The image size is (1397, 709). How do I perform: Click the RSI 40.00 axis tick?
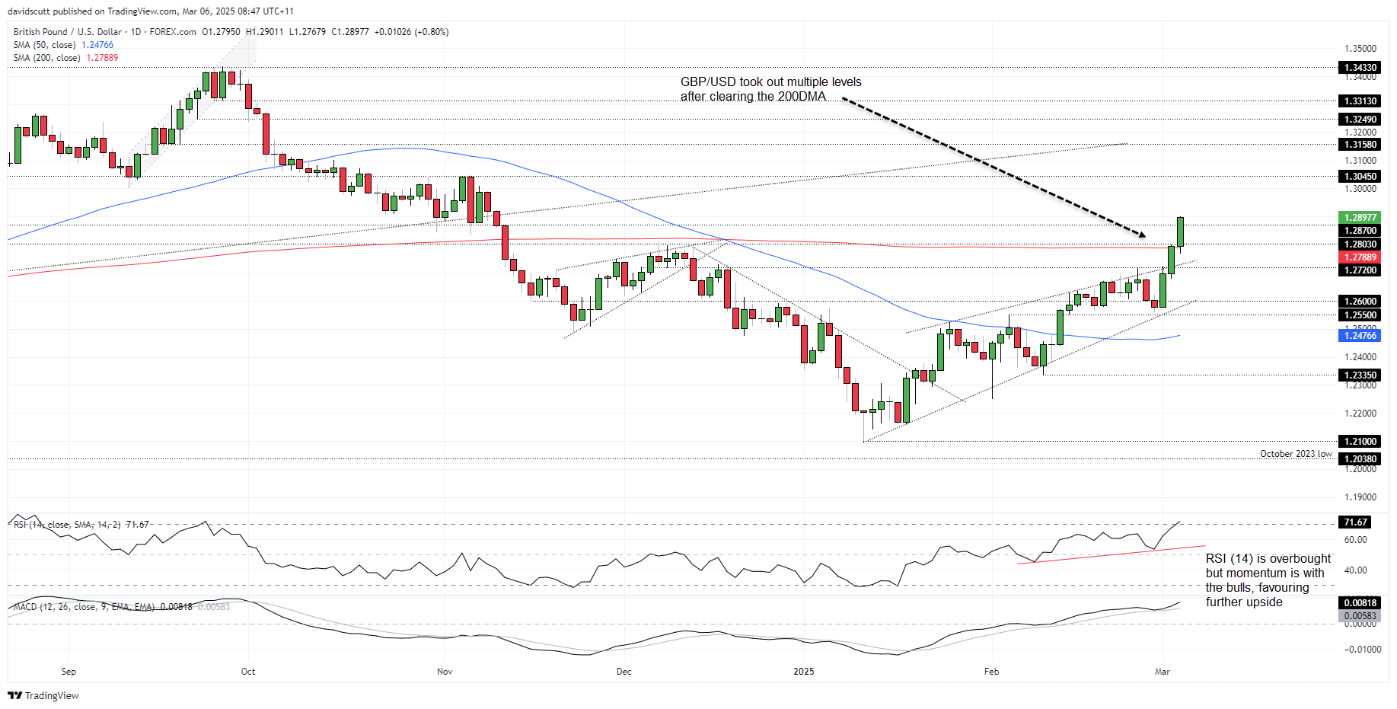pyautogui.click(x=1355, y=570)
